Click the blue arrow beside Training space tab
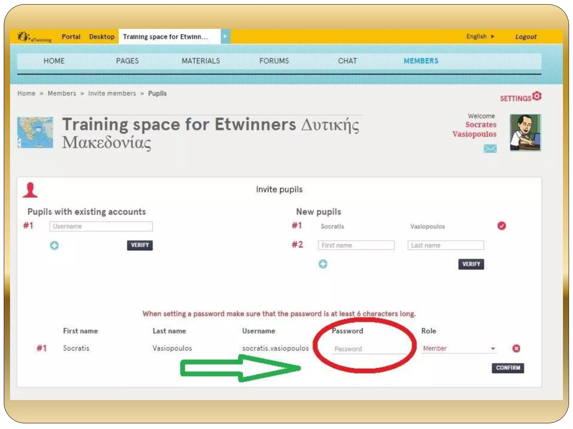Image resolution: width=573 pixels, height=429 pixels. point(225,37)
